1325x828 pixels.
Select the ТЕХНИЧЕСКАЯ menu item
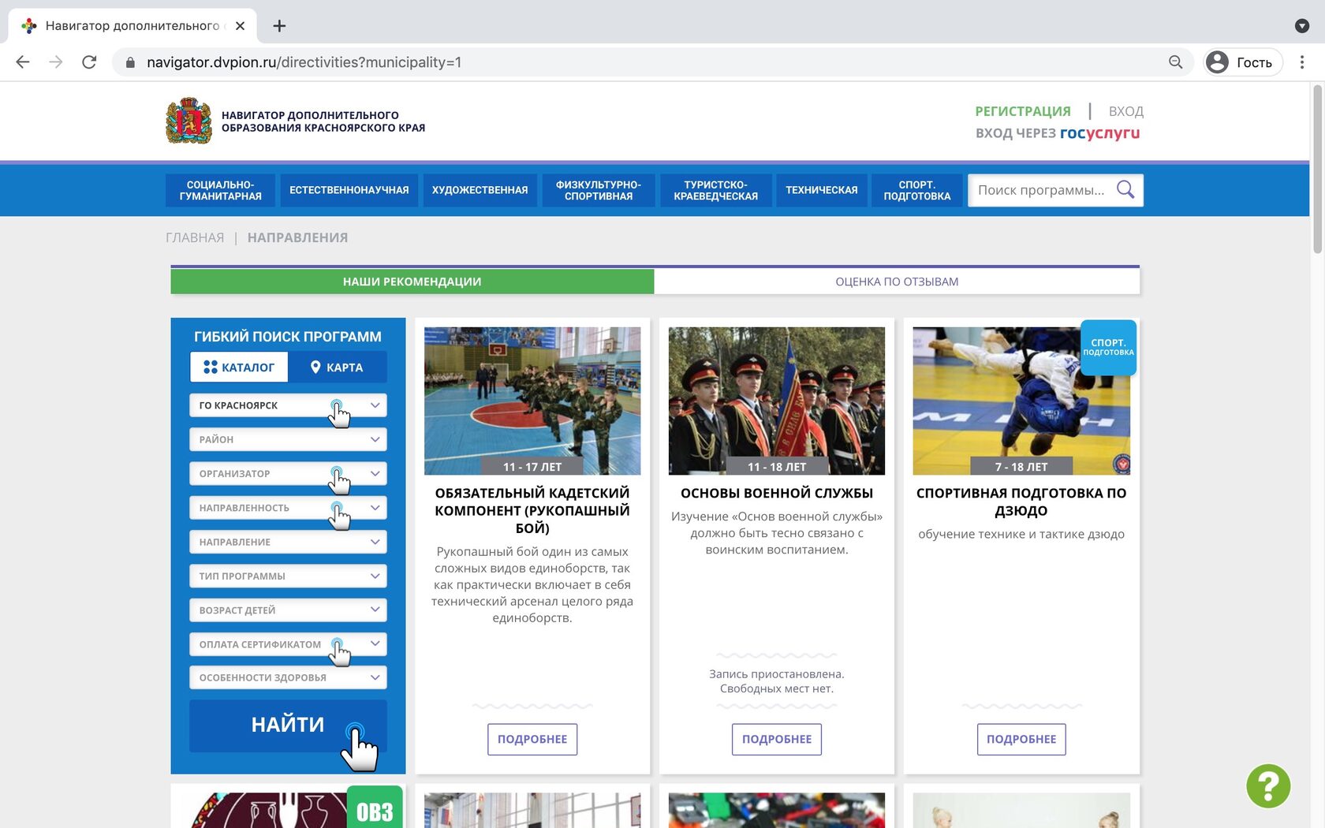(x=822, y=190)
